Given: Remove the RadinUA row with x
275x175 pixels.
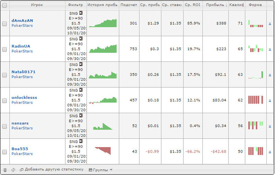Looking at the screenshot, I should click(x=269, y=49).
